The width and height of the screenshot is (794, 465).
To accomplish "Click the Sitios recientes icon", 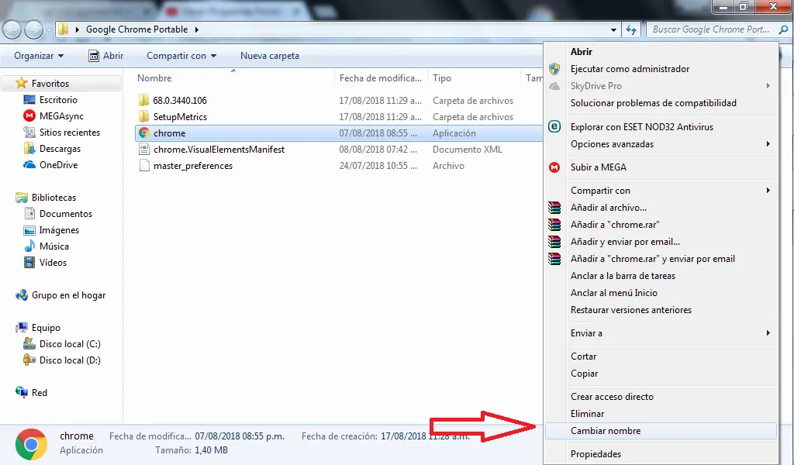I will coord(29,132).
